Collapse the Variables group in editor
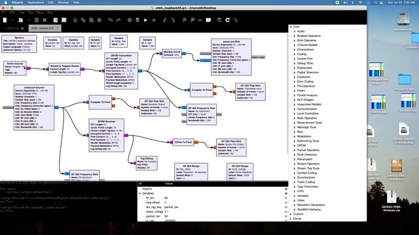419x235 pixels. tap(139, 193)
